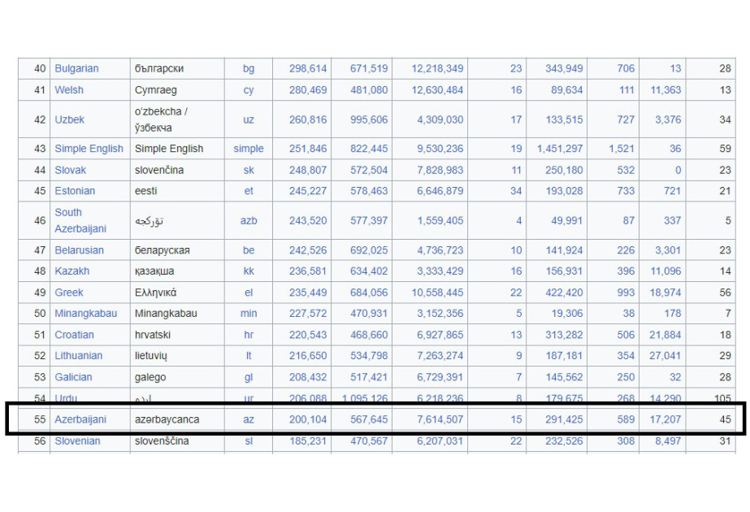Open the Slovenian language link
Screen dimensions: 750x512
(77, 441)
